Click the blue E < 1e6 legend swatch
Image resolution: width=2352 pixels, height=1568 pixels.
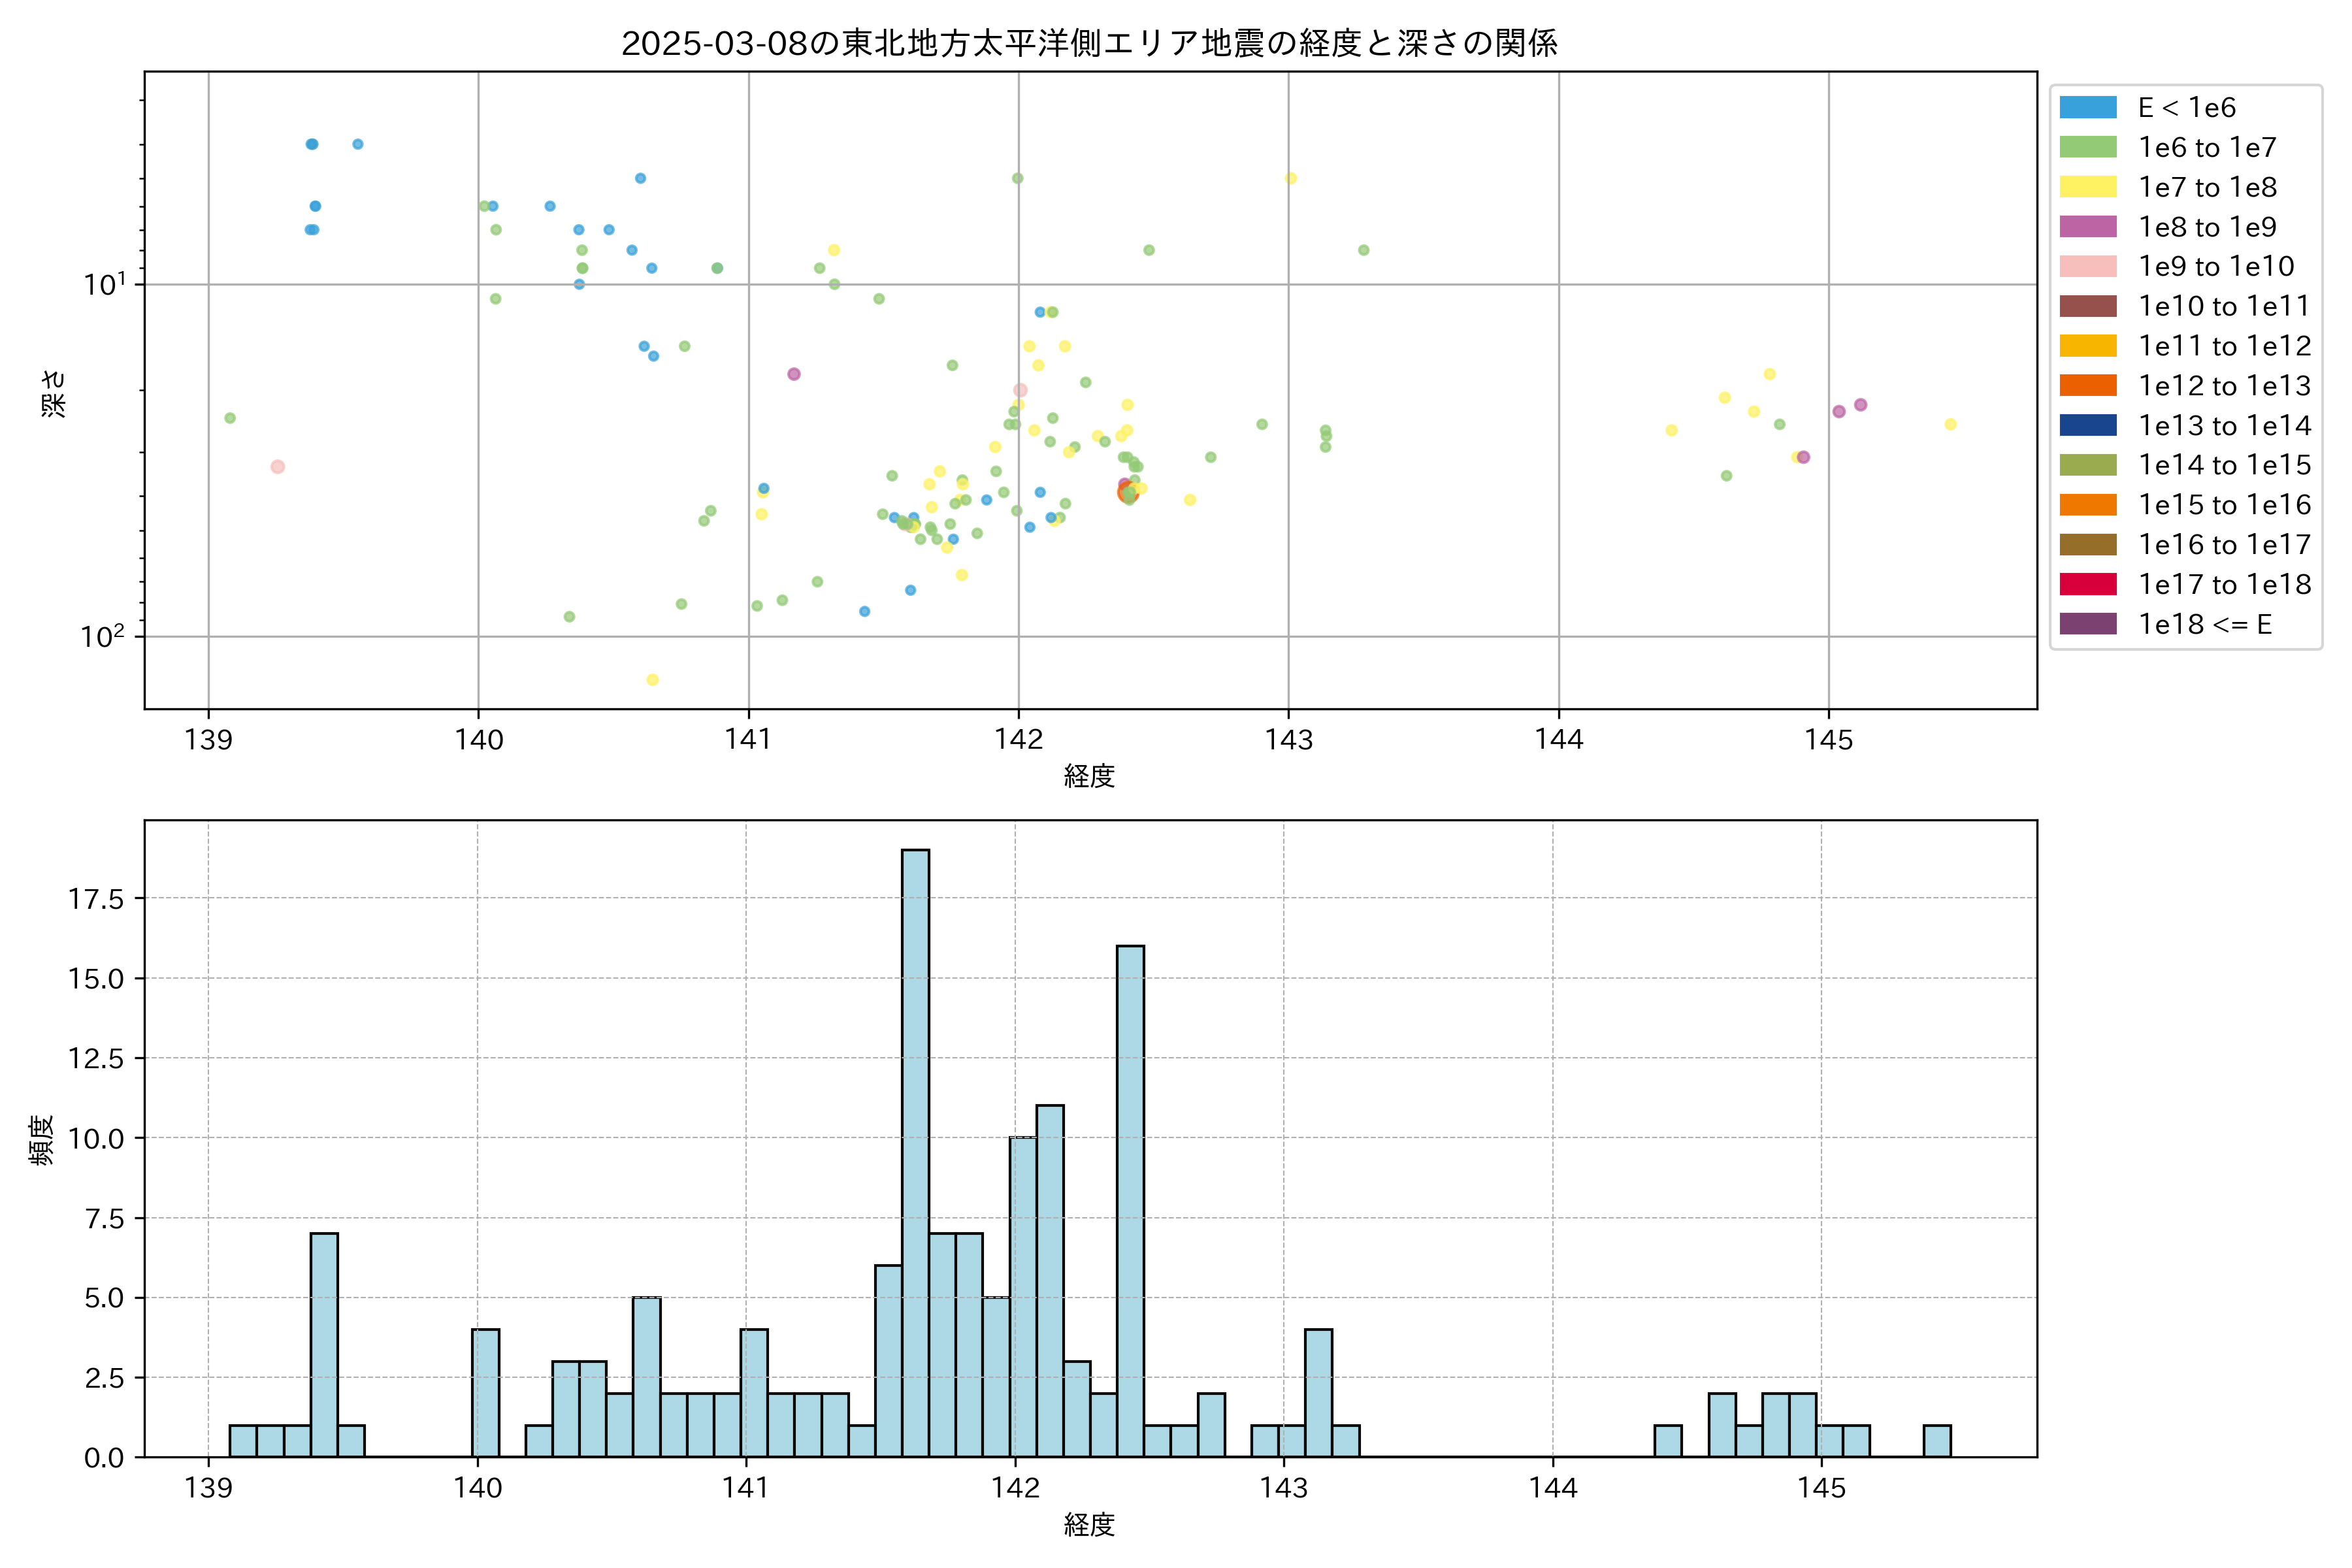(2088, 107)
